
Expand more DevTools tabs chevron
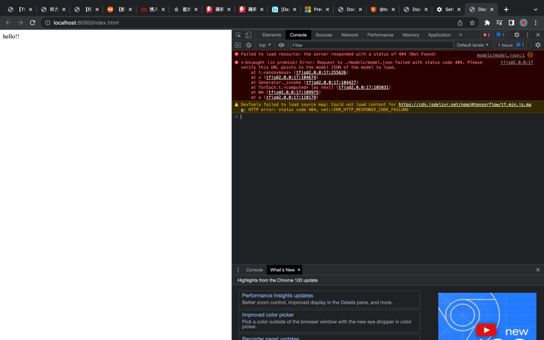pos(461,35)
